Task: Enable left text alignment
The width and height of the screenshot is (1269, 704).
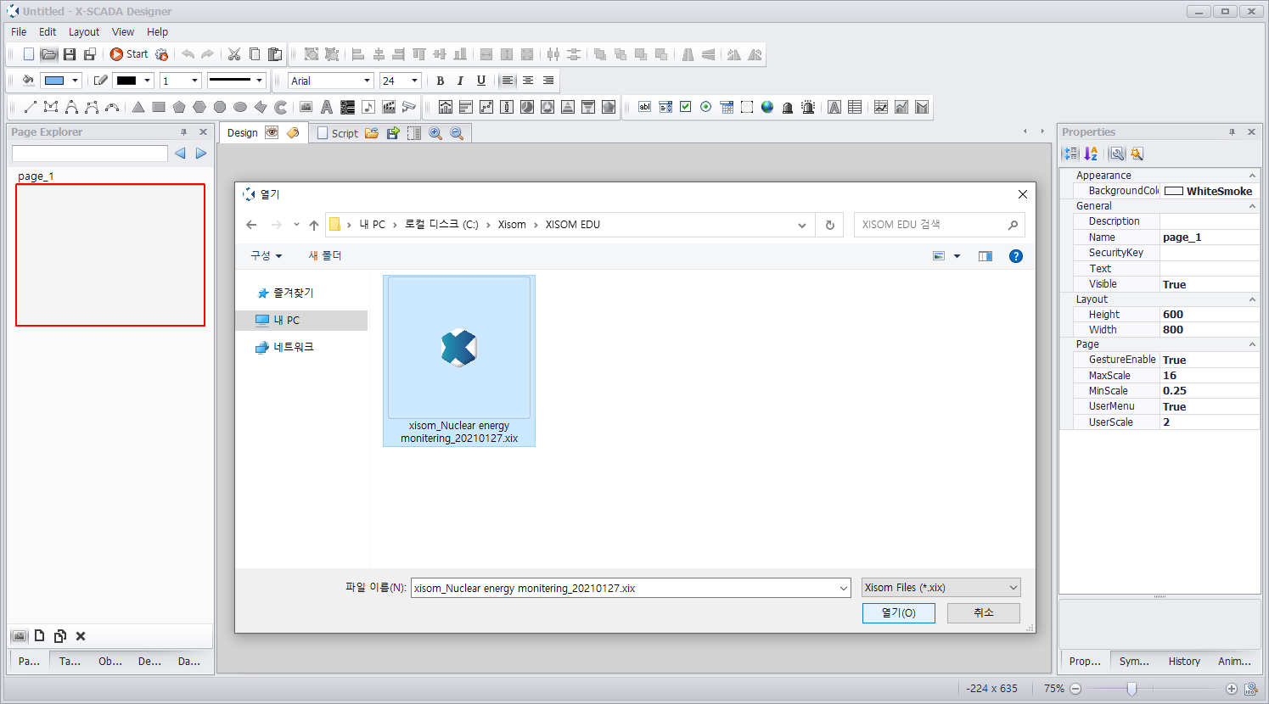Action: click(x=508, y=81)
